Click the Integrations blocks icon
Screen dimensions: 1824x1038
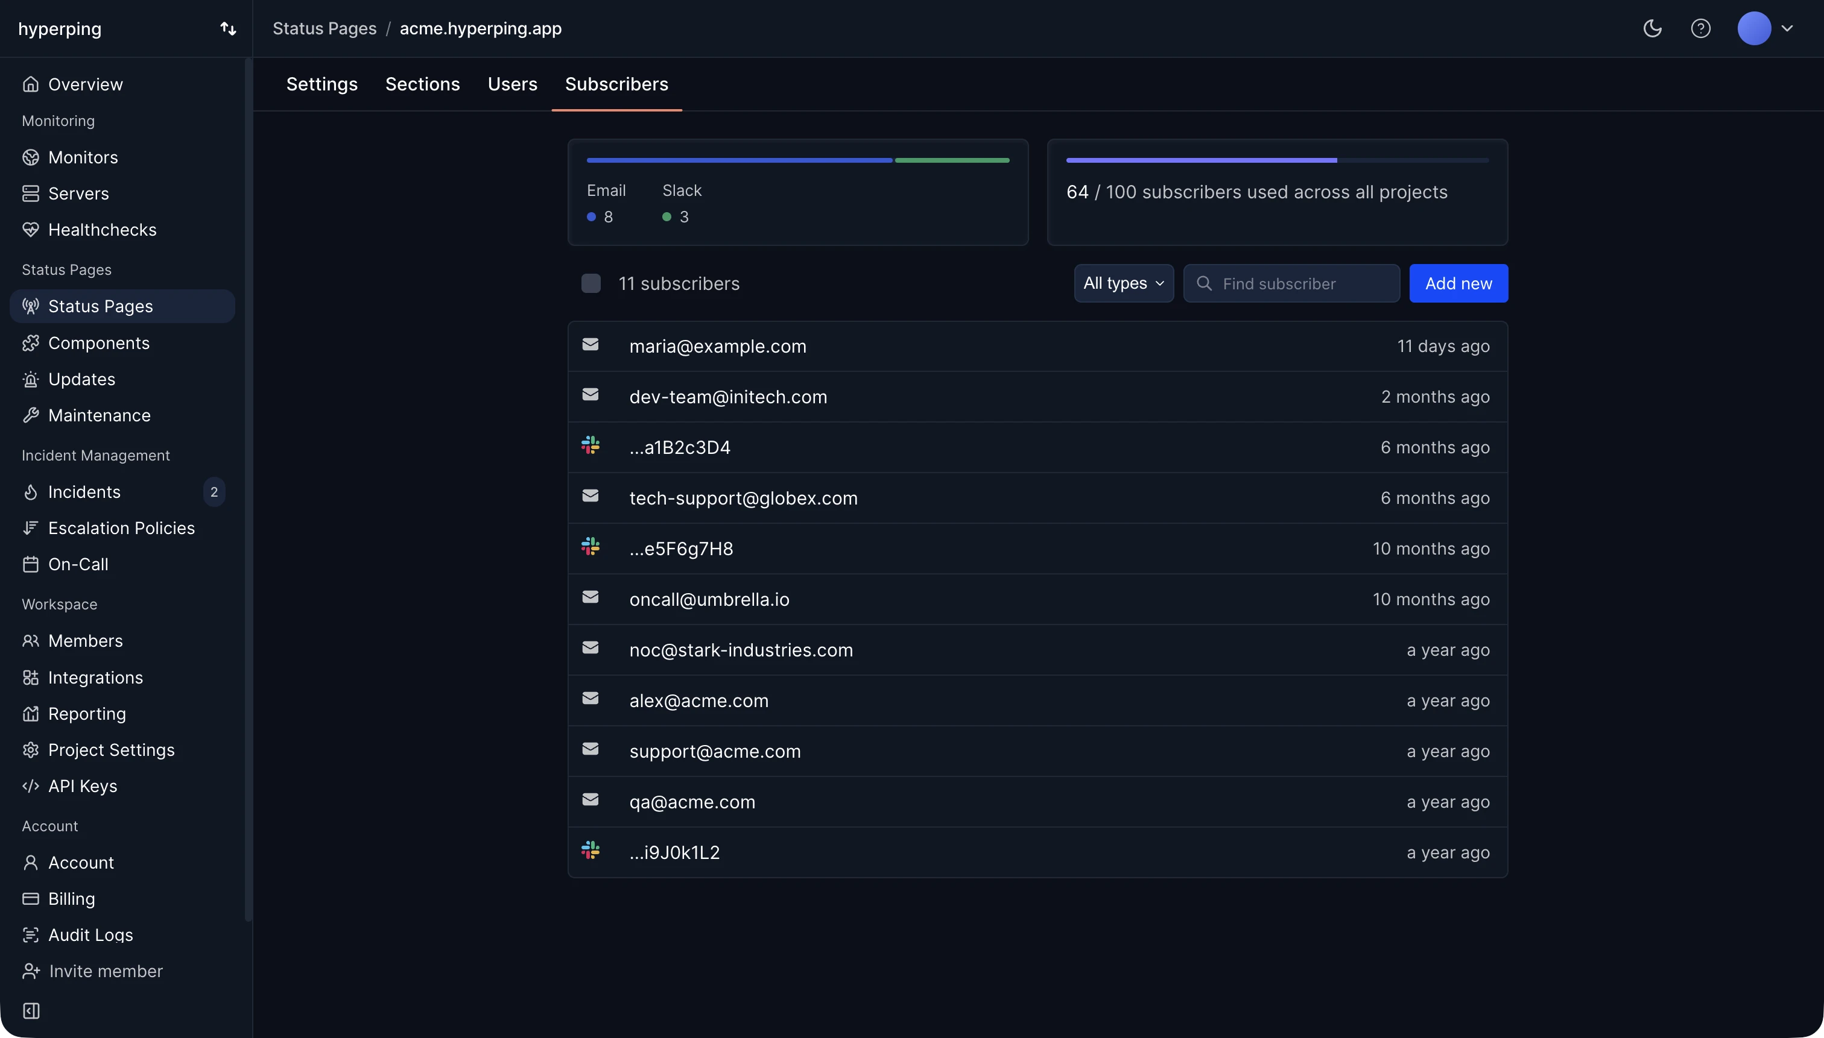click(x=30, y=678)
